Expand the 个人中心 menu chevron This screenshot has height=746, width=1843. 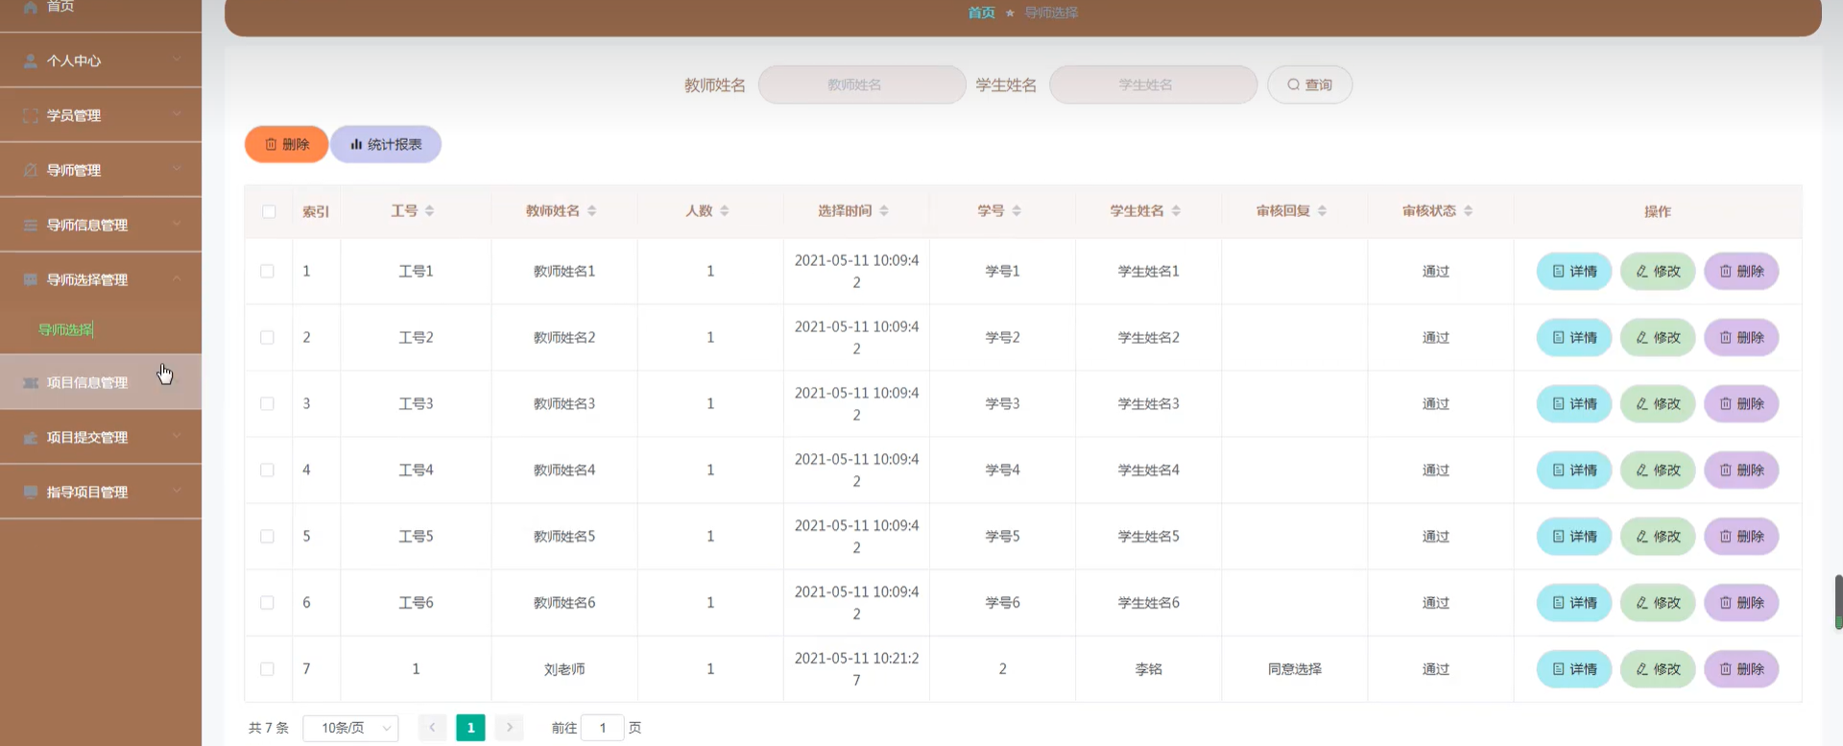point(177,60)
